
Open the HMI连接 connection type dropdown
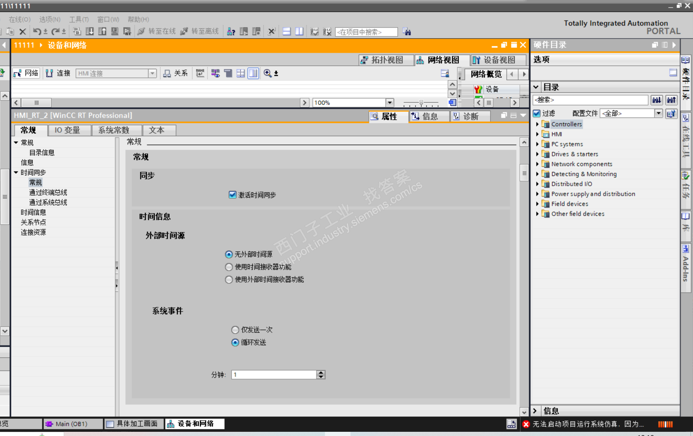coord(152,73)
